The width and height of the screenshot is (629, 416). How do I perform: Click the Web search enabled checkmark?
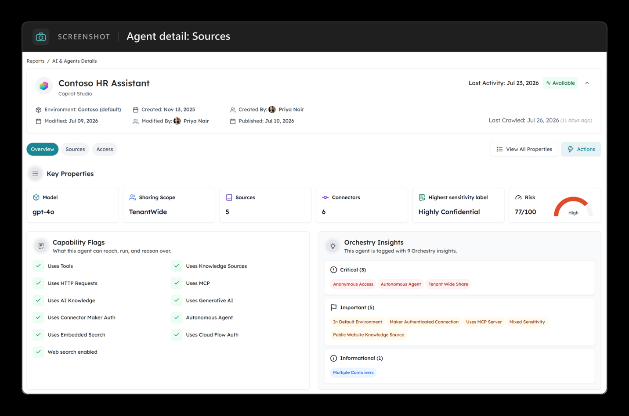(x=38, y=351)
